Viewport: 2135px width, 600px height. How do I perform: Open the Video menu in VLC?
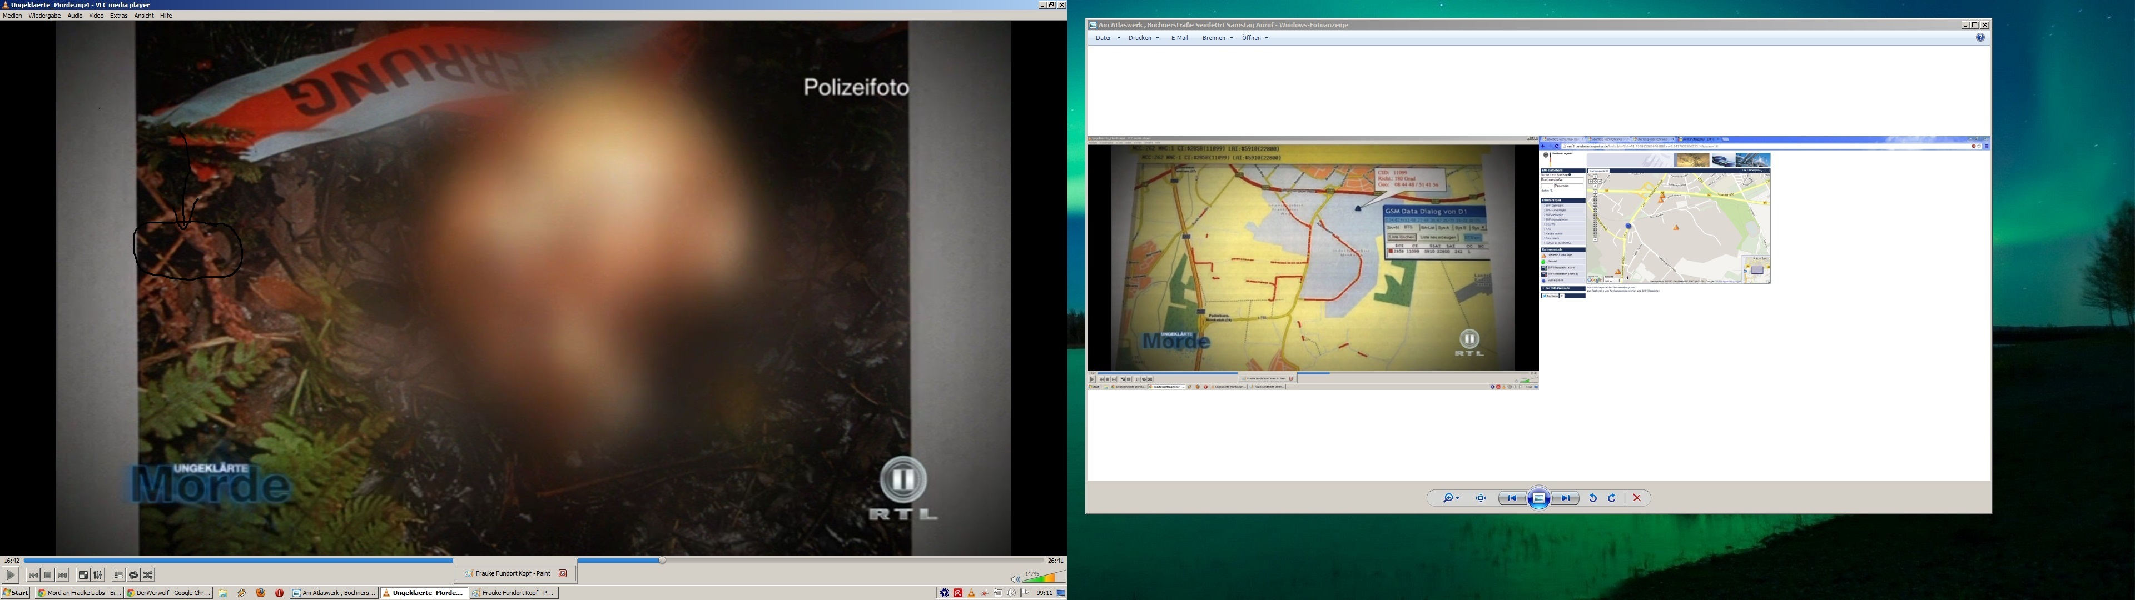[x=96, y=16]
